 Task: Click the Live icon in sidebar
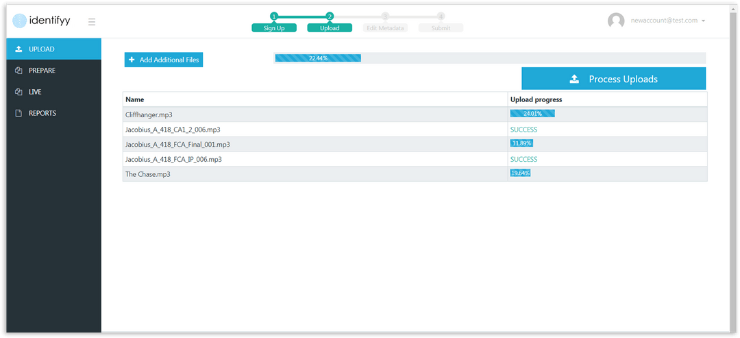(19, 92)
